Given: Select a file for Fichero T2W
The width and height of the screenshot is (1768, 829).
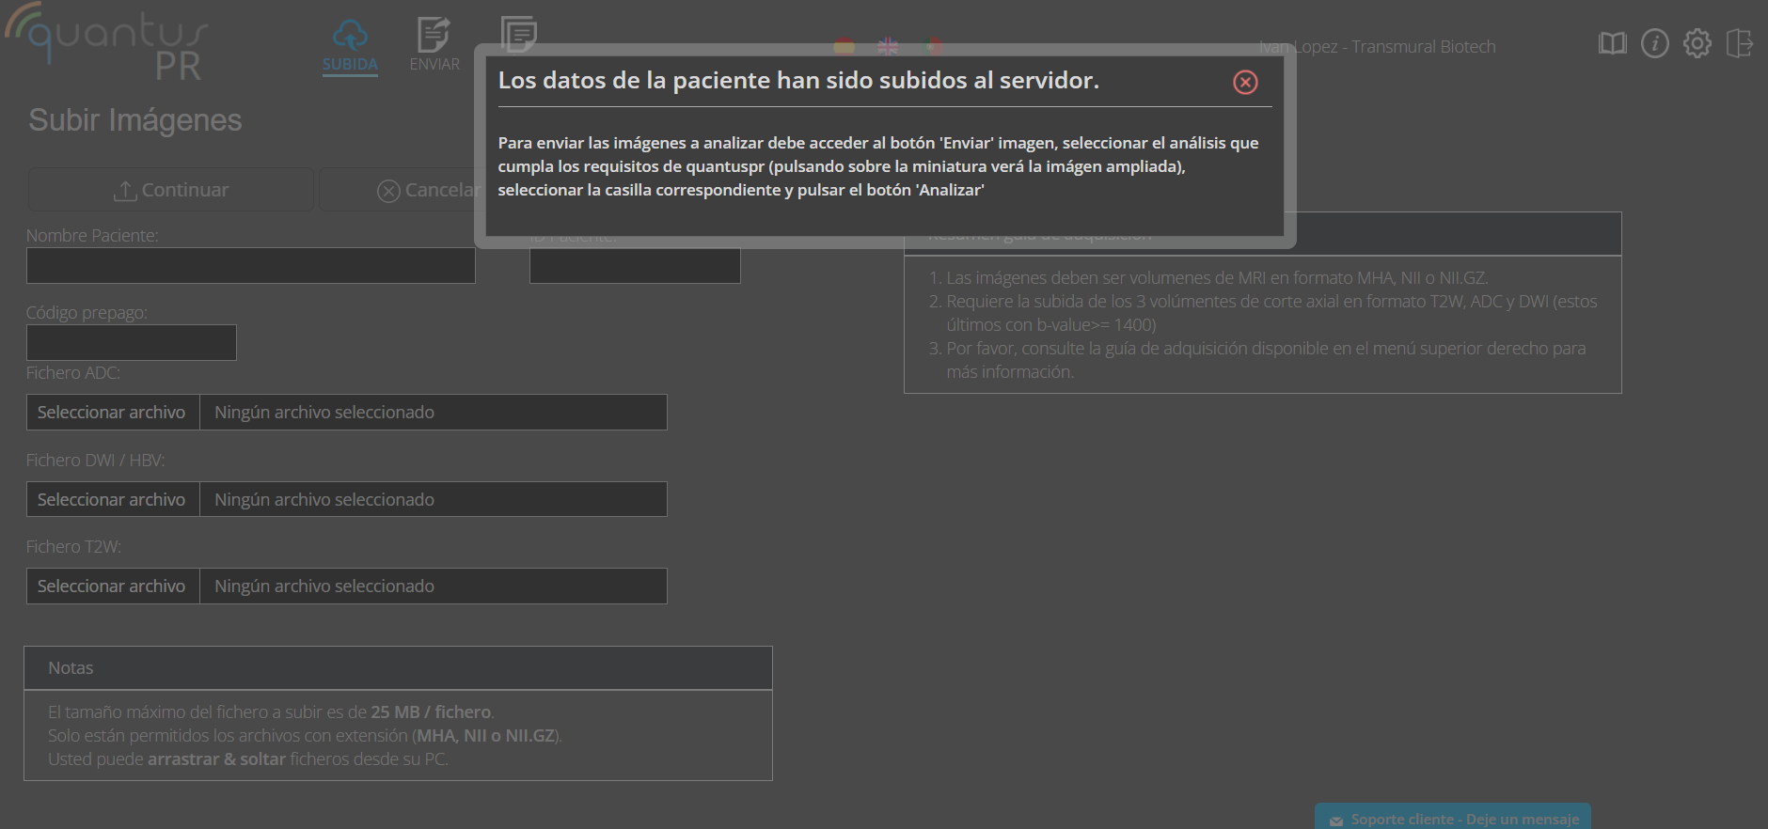Looking at the screenshot, I should coord(112,587).
